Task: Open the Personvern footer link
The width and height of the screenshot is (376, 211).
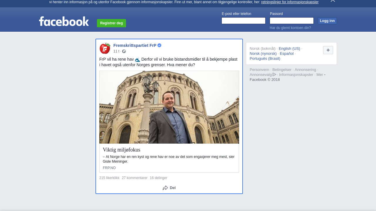Action: pos(259,70)
